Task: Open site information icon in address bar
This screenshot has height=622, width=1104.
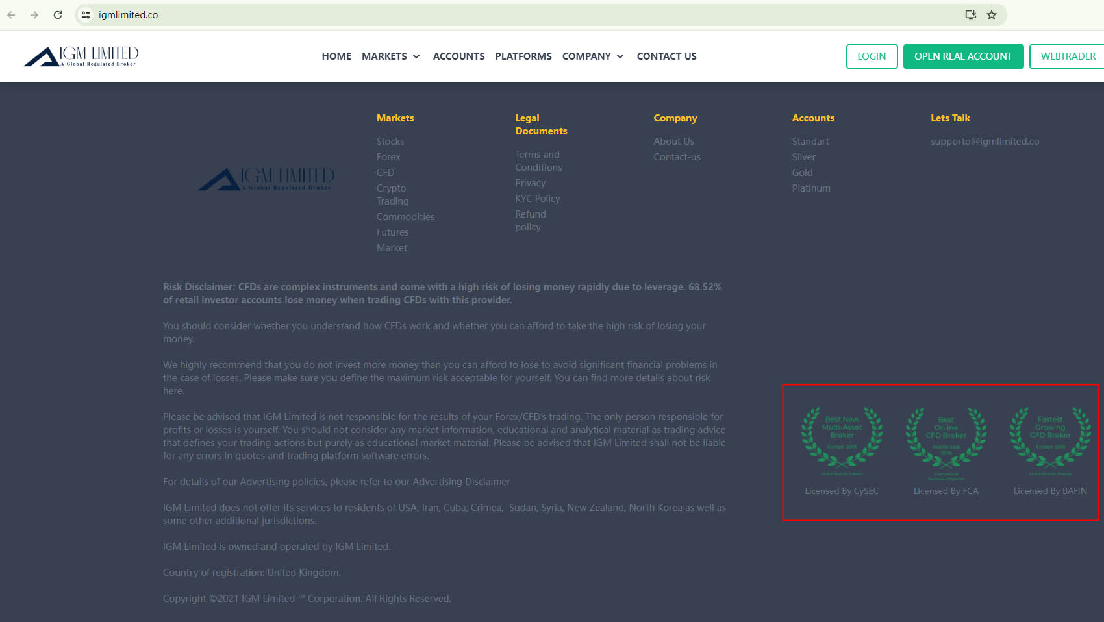Action: click(x=86, y=15)
